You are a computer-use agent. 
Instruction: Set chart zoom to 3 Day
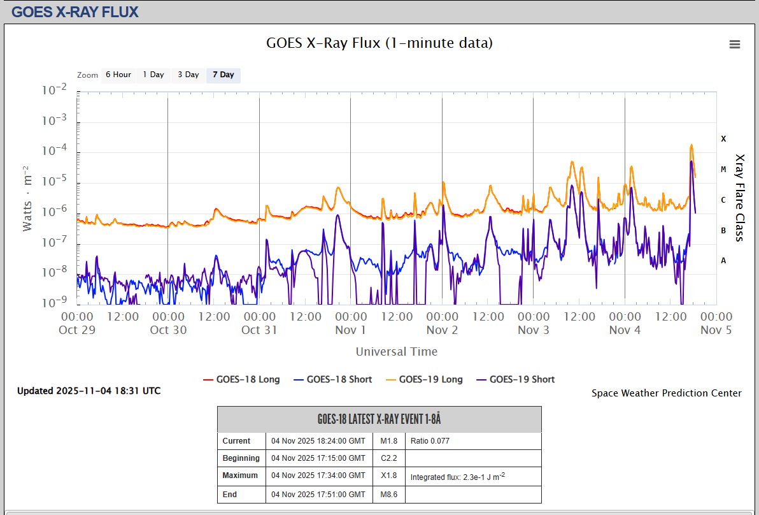pyautogui.click(x=188, y=75)
